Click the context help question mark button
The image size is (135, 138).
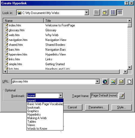127,3
